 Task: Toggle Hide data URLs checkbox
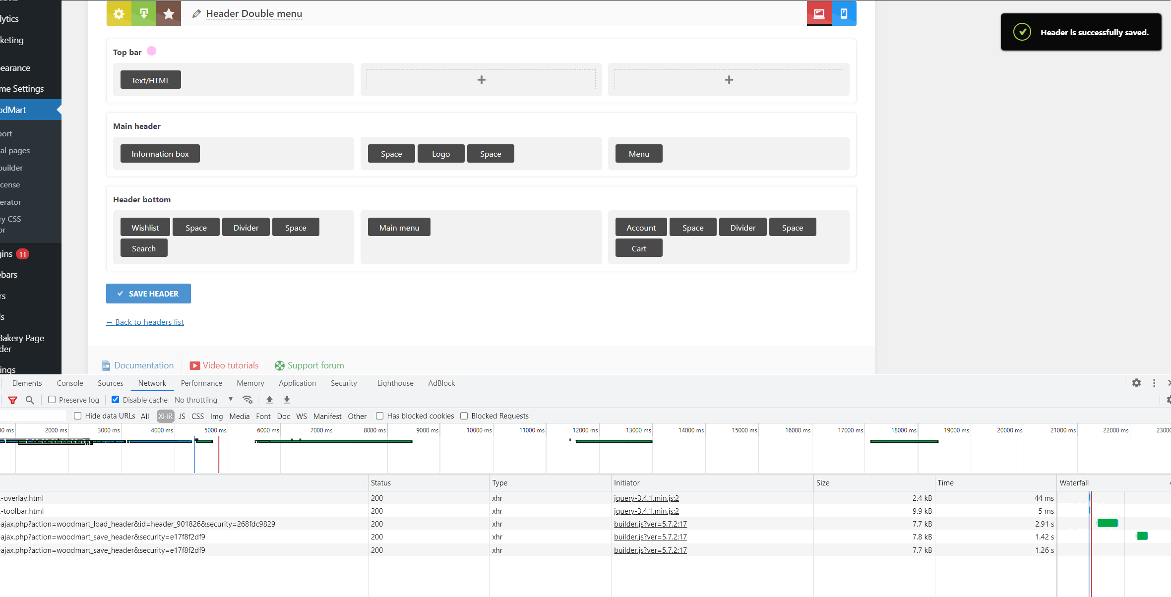(78, 416)
